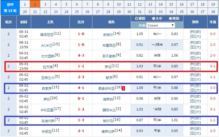Open [析] analysis for 莱切 match
The height and width of the screenshot is (137, 219).
pos(193,96)
